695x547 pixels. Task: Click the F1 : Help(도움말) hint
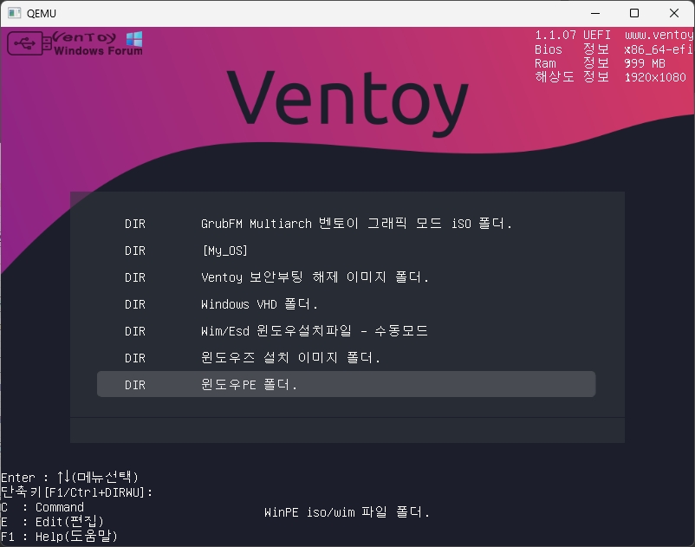(x=60, y=537)
